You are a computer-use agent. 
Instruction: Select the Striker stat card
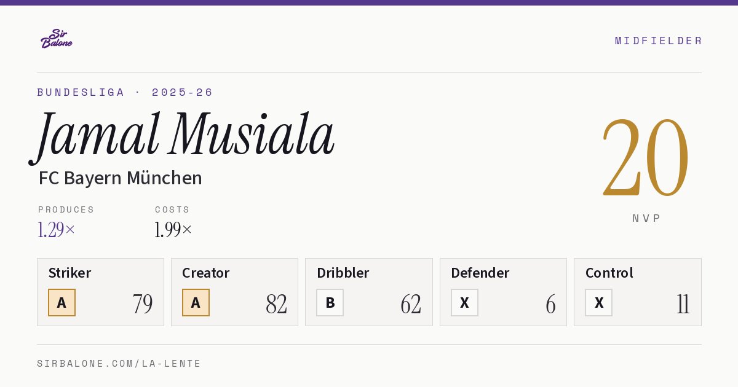tap(100, 292)
